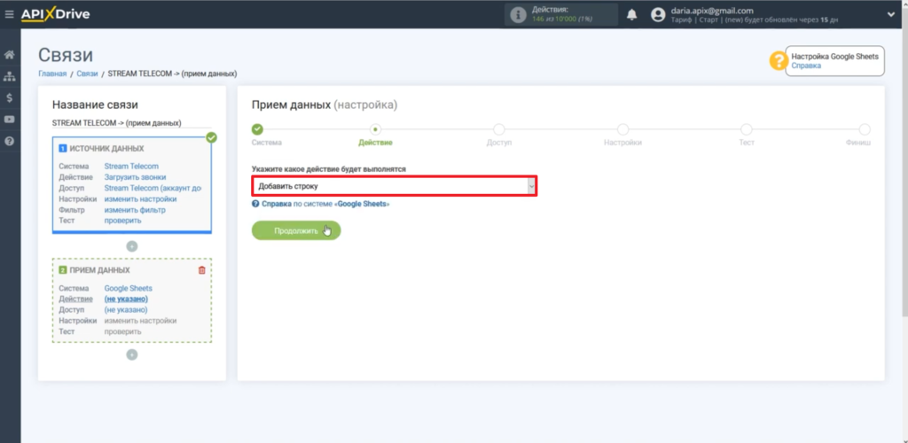
Task: Go to Home via the sidebar house icon
Action: pos(9,55)
